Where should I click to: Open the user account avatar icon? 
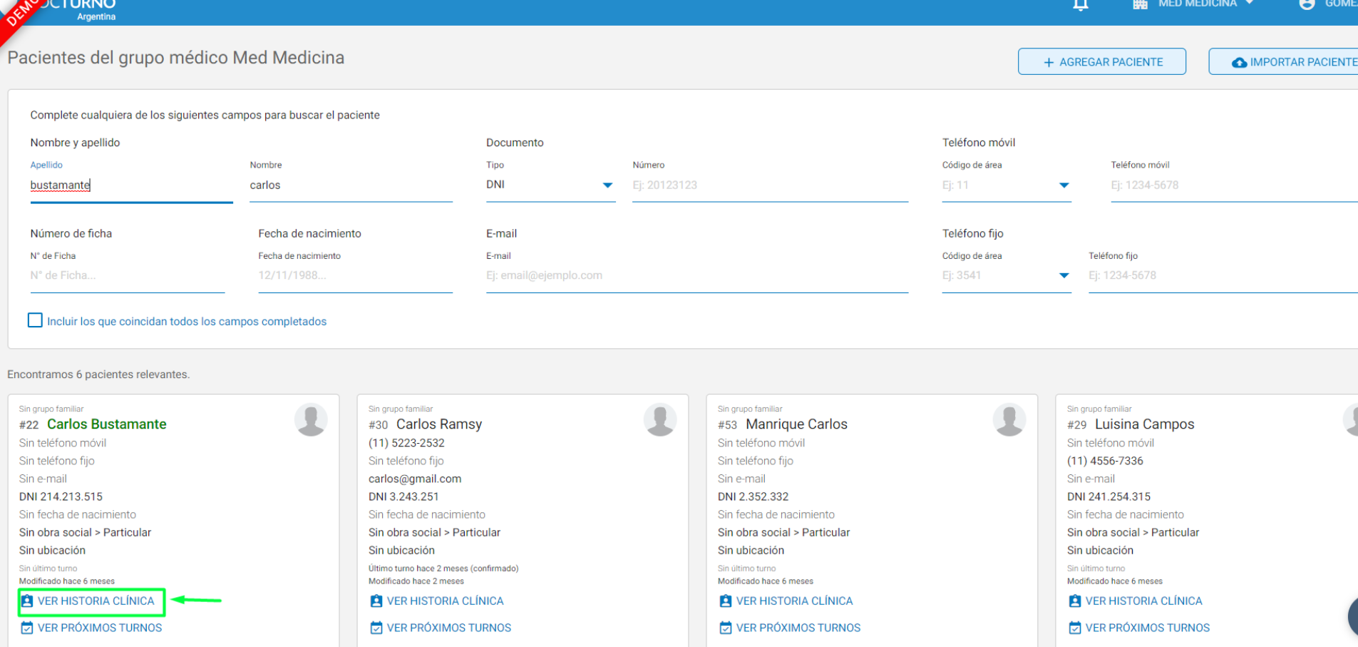click(1307, 4)
